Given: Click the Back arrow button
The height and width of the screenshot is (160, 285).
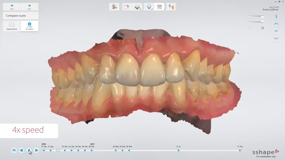Looking at the screenshot, I should click(x=12, y=7).
